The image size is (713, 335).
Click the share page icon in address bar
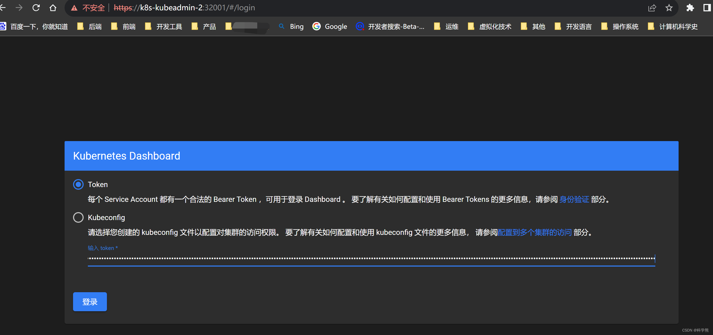point(652,8)
